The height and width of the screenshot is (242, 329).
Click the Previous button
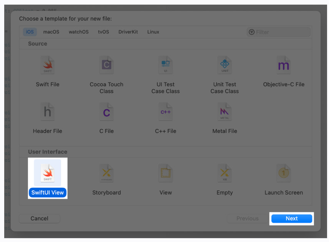tap(248, 219)
